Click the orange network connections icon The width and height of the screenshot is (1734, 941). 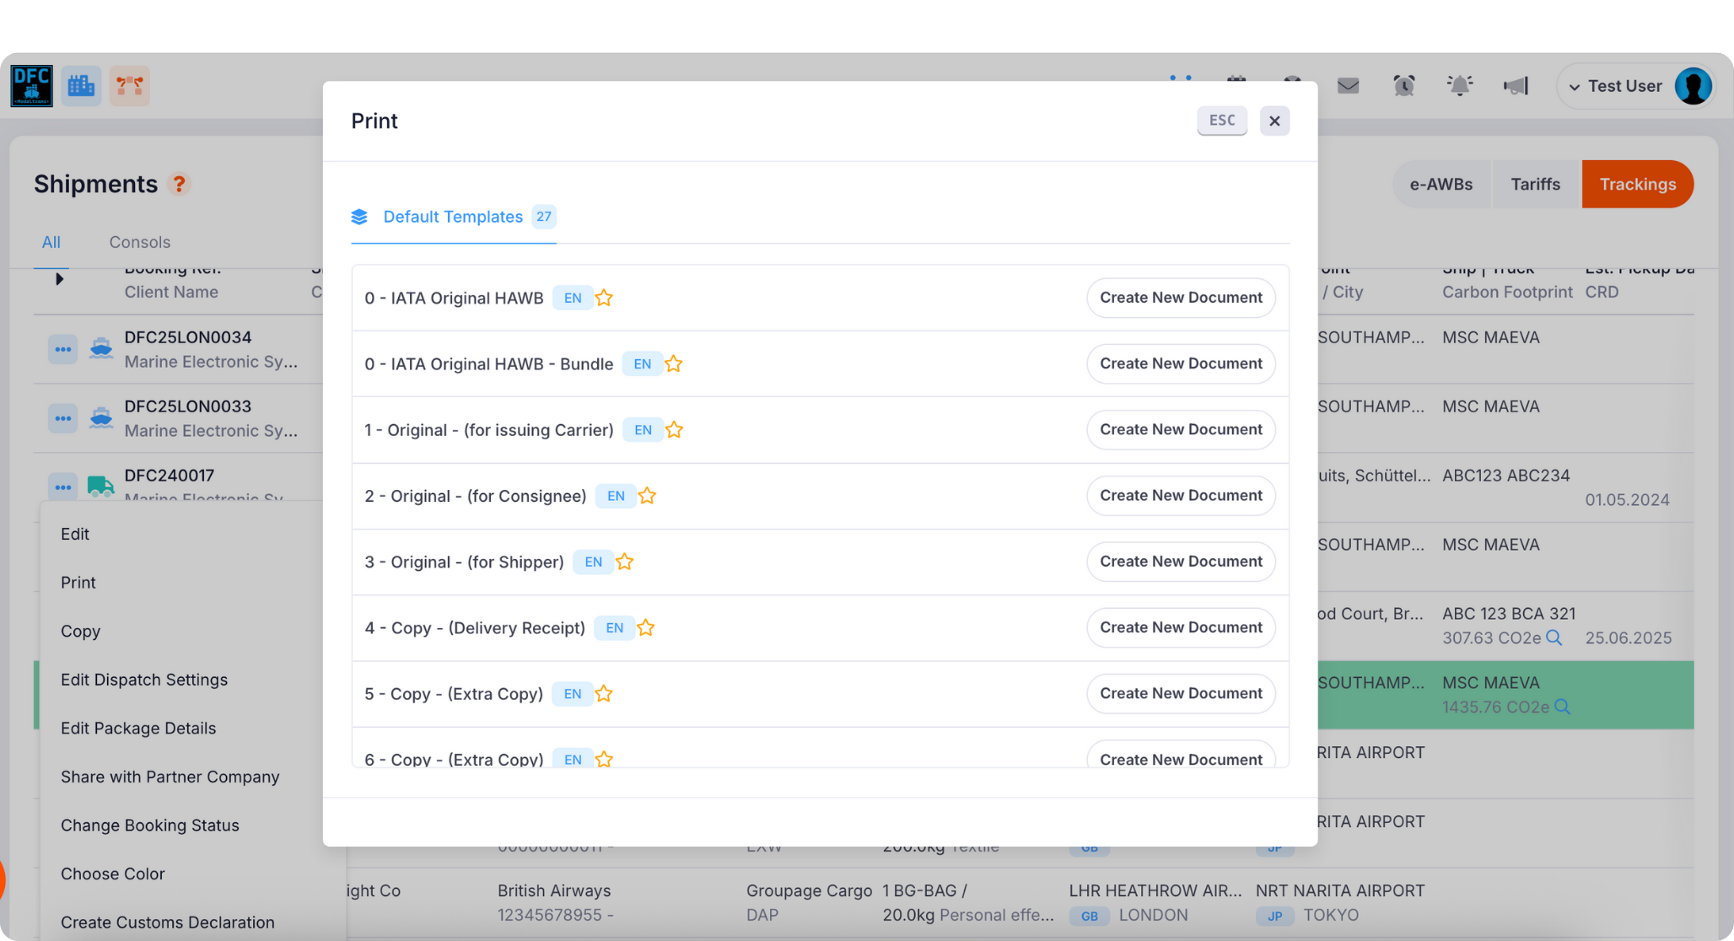click(130, 85)
